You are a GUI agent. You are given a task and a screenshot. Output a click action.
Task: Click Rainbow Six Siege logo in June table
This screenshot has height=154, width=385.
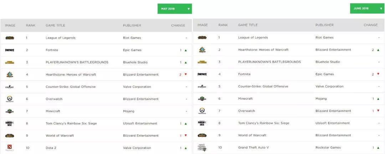[202, 123]
